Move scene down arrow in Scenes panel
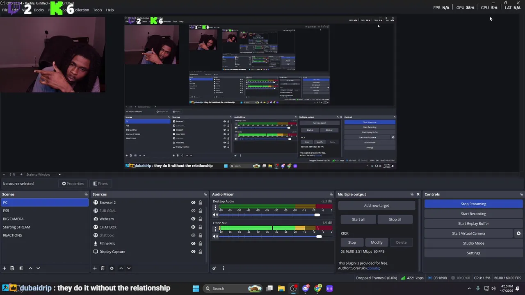This screenshot has height=295, width=525. click(38, 268)
